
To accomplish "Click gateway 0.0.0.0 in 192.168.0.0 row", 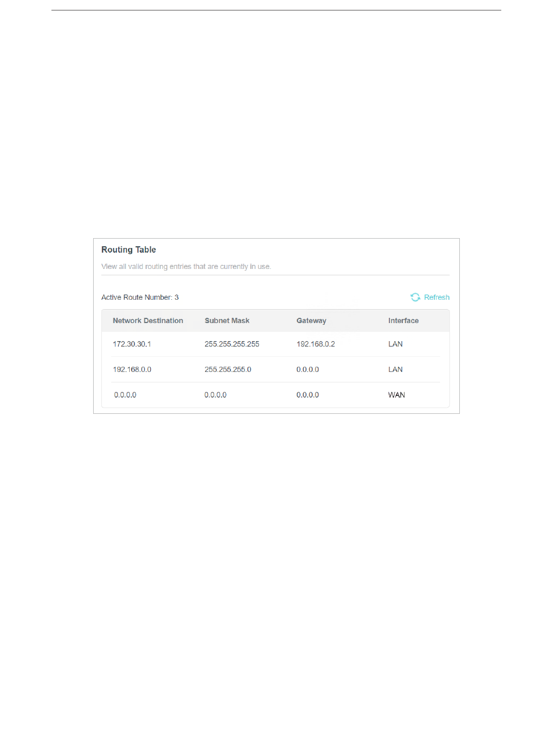I will click(307, 370).
